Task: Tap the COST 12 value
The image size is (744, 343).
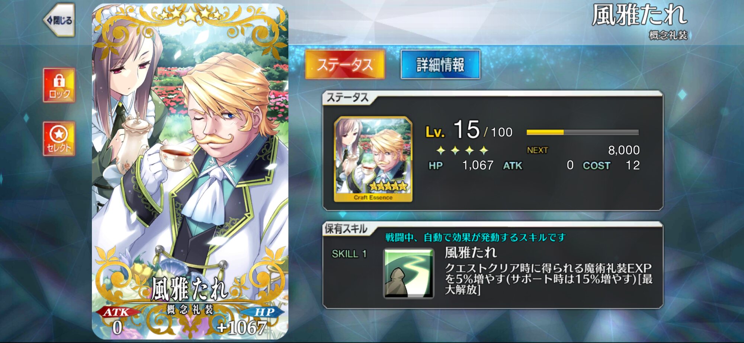Action: coord(611,165)
